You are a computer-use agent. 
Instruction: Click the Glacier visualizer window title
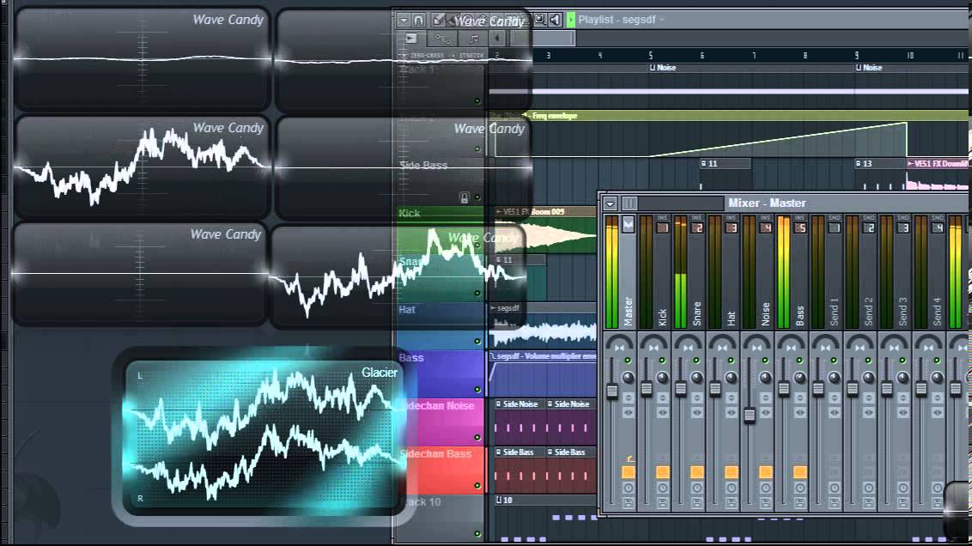click(380, 373)
